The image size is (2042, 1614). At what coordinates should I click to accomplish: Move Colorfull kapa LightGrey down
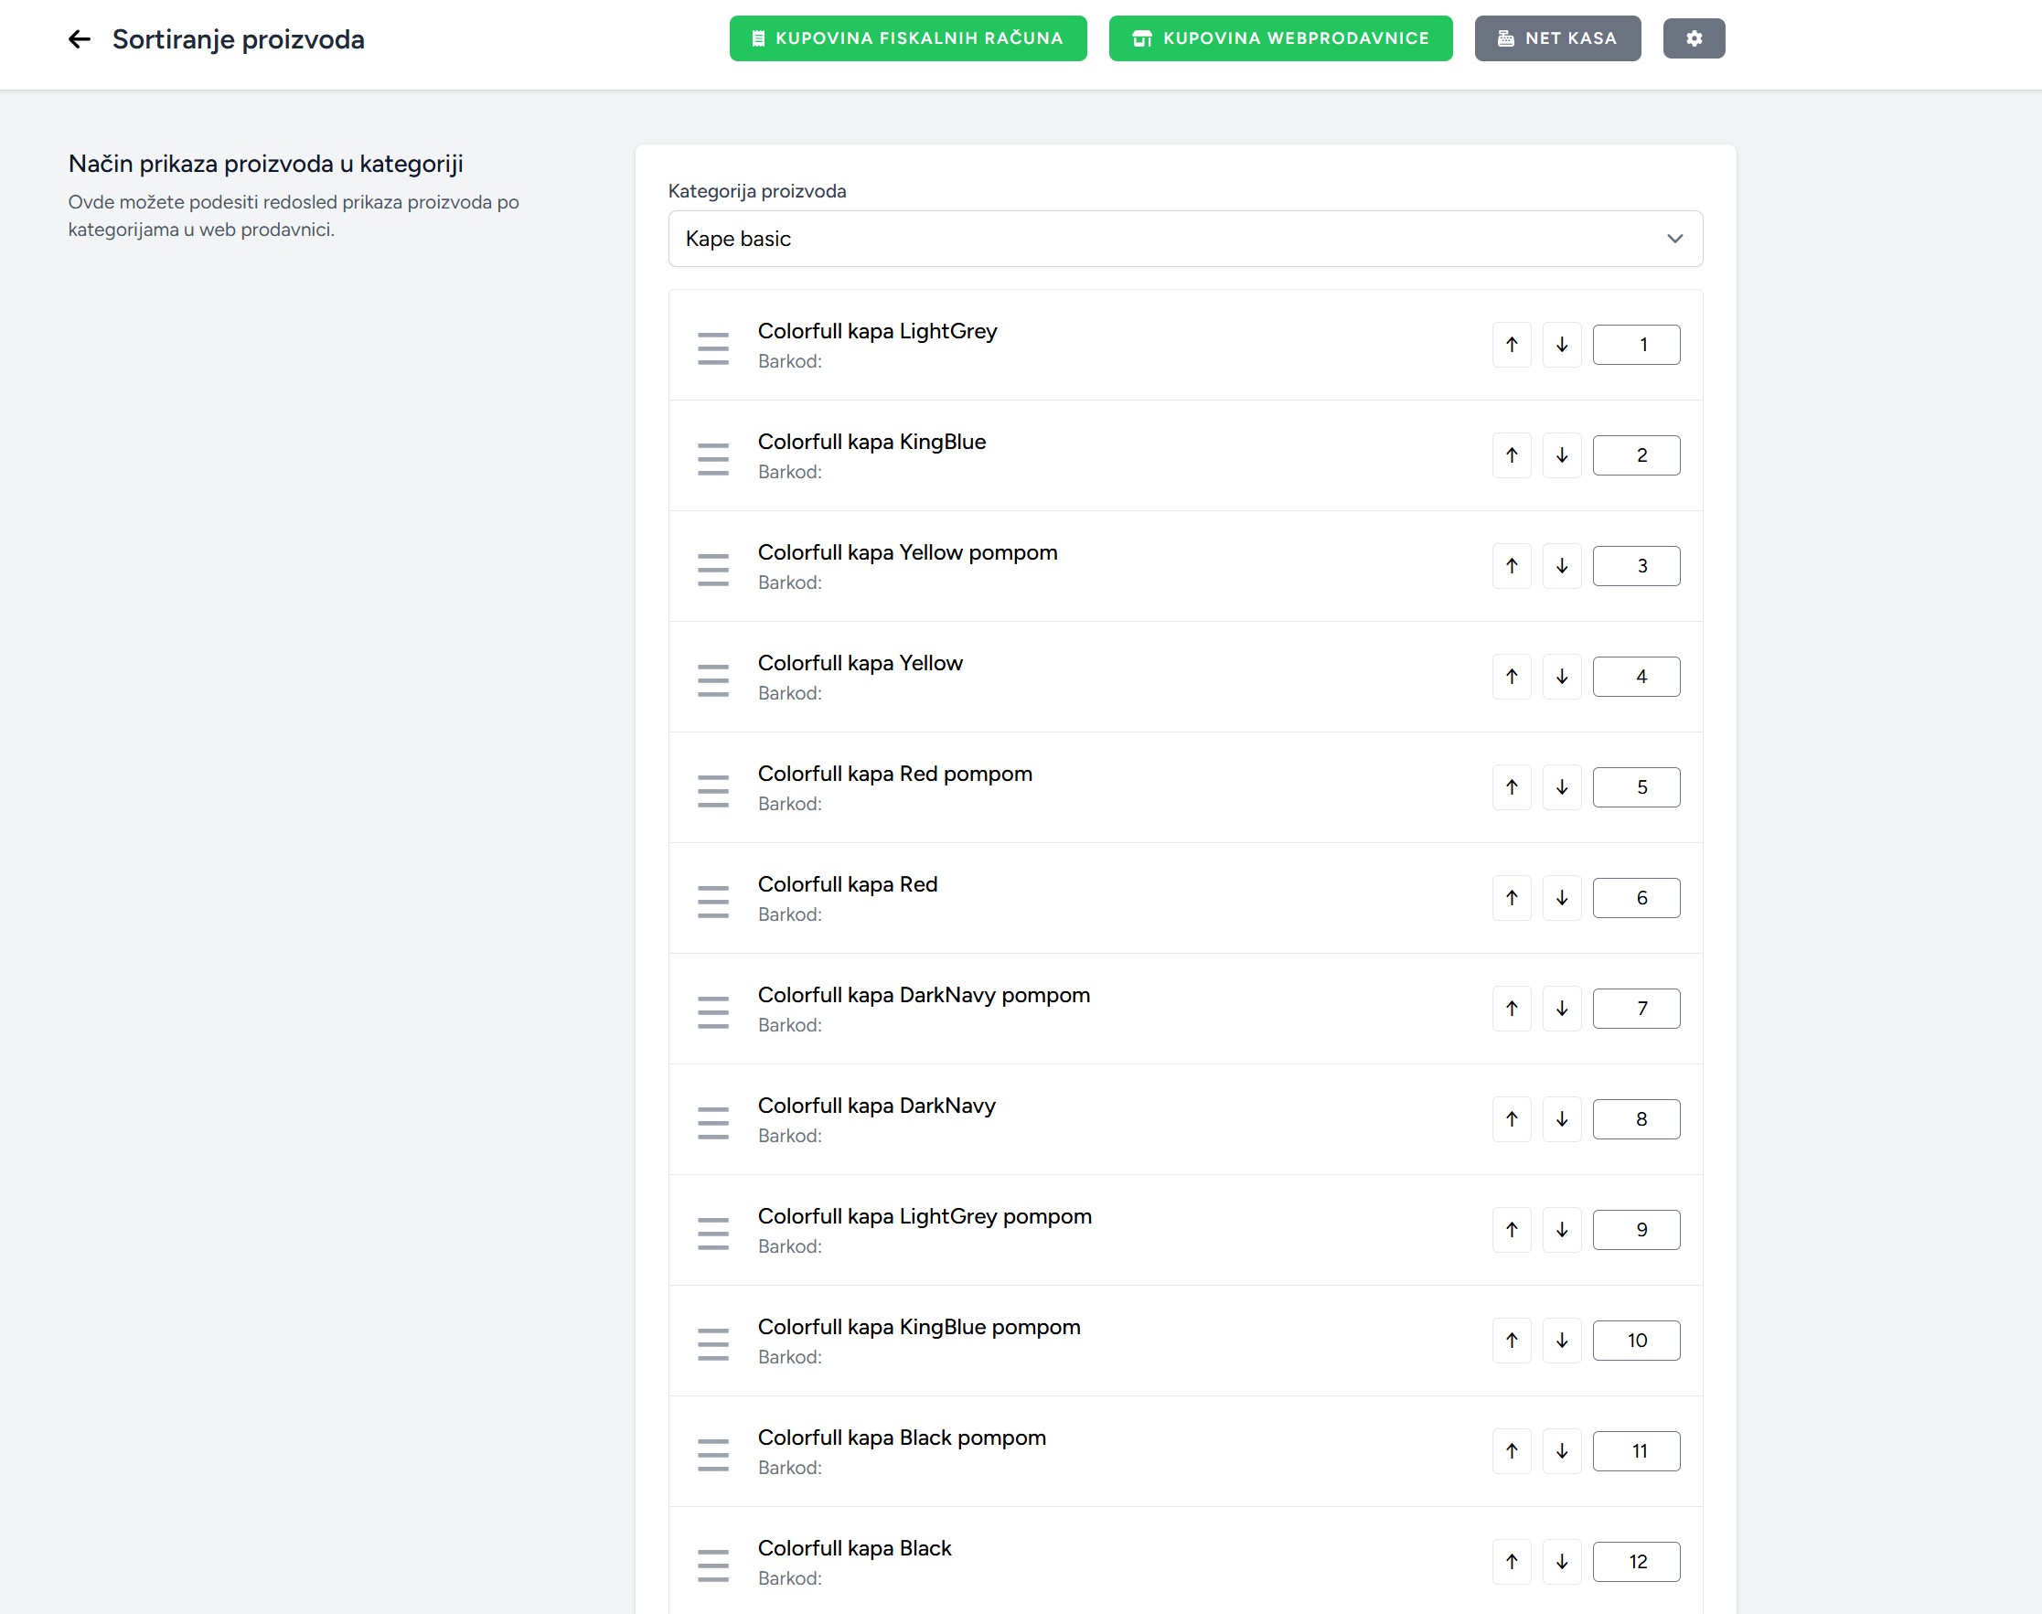point(1562,345)
